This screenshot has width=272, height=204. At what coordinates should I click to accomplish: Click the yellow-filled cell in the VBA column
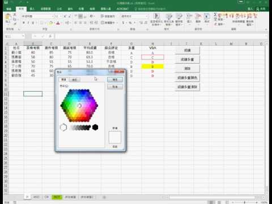pyautogui.click(x=152, y=66)
